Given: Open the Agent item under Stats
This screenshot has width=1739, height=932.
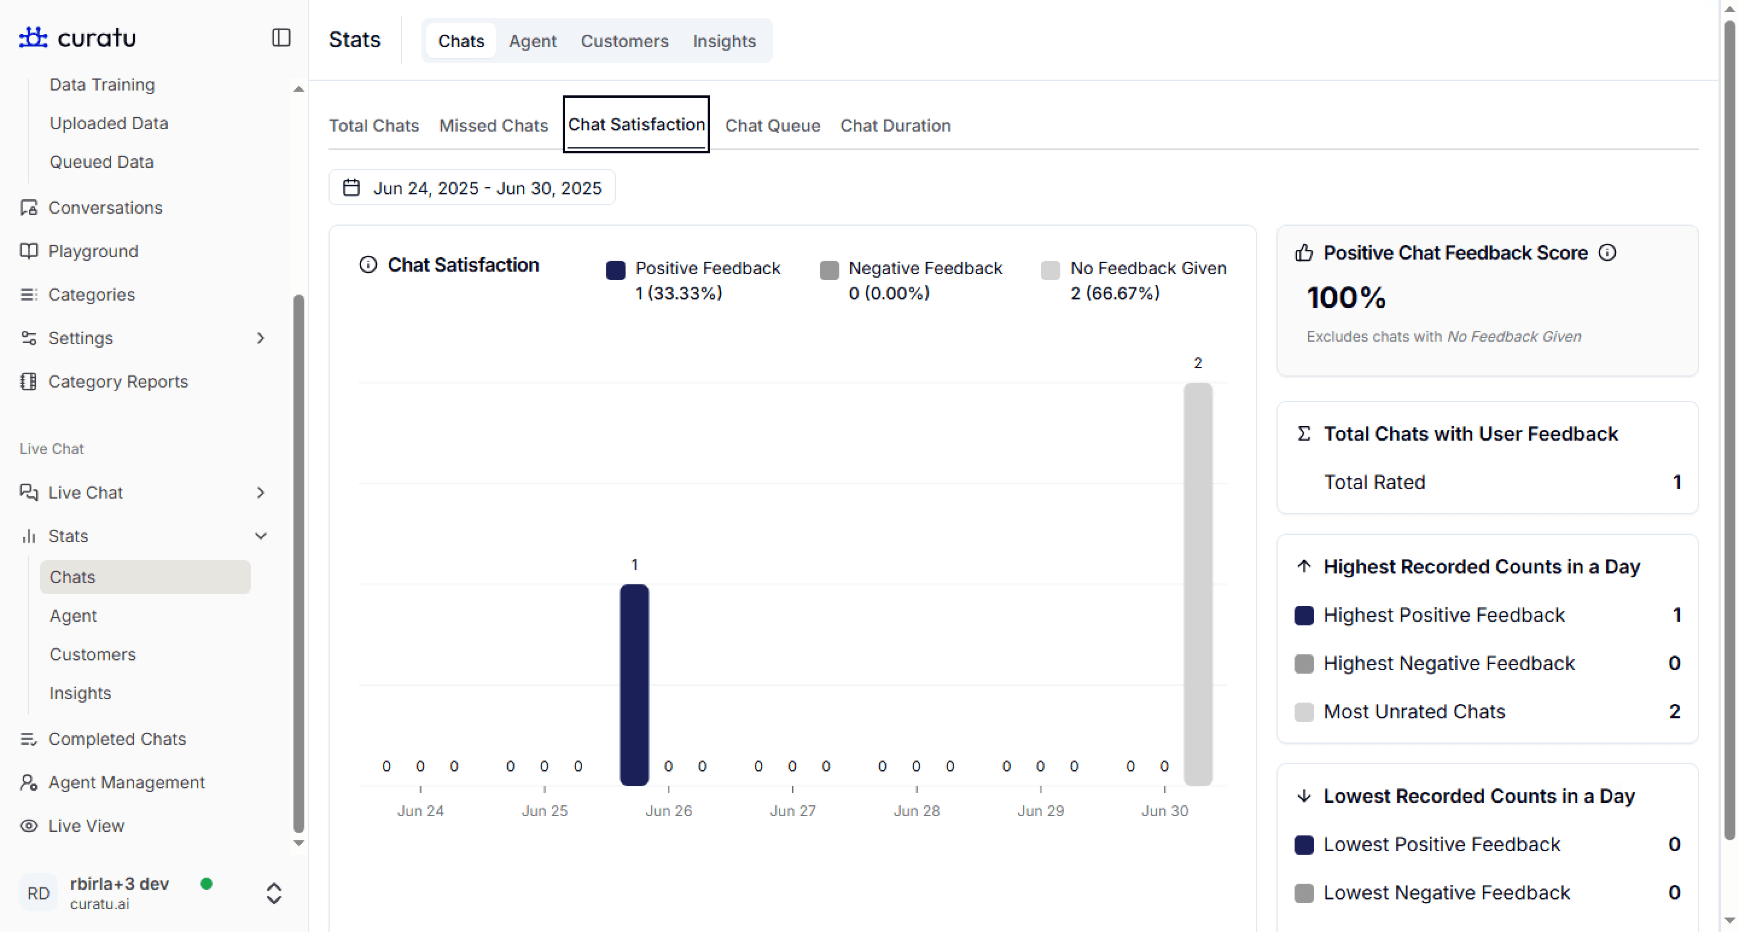Looking at the screenshot, I should click(73, 616).
